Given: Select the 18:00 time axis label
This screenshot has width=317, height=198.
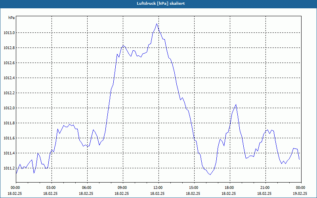Looking at the screenshot, I should coord(230,188).
